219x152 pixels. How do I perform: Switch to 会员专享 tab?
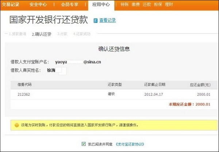tap(69, 4)
